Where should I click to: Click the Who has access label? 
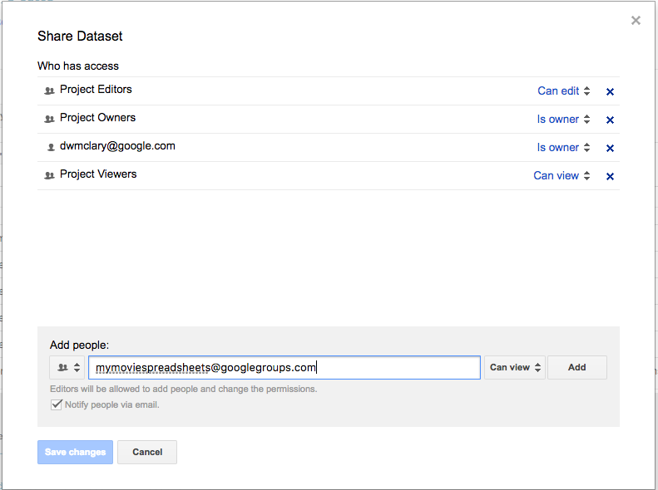click(78, 66)
